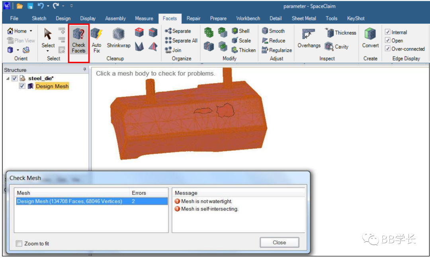The height and width of the screenshot is (258, 430).
Task: Click the save disk icon
Action: 30,6
